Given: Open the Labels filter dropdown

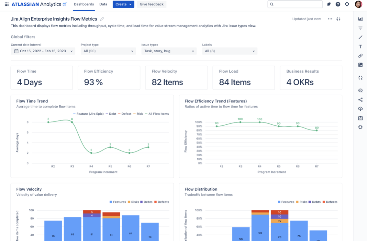Looking at the screenshot, I should [229, 51].
